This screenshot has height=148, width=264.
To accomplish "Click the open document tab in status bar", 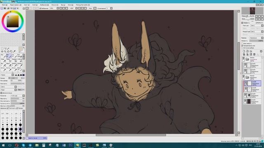I will (x=37, y=138).
